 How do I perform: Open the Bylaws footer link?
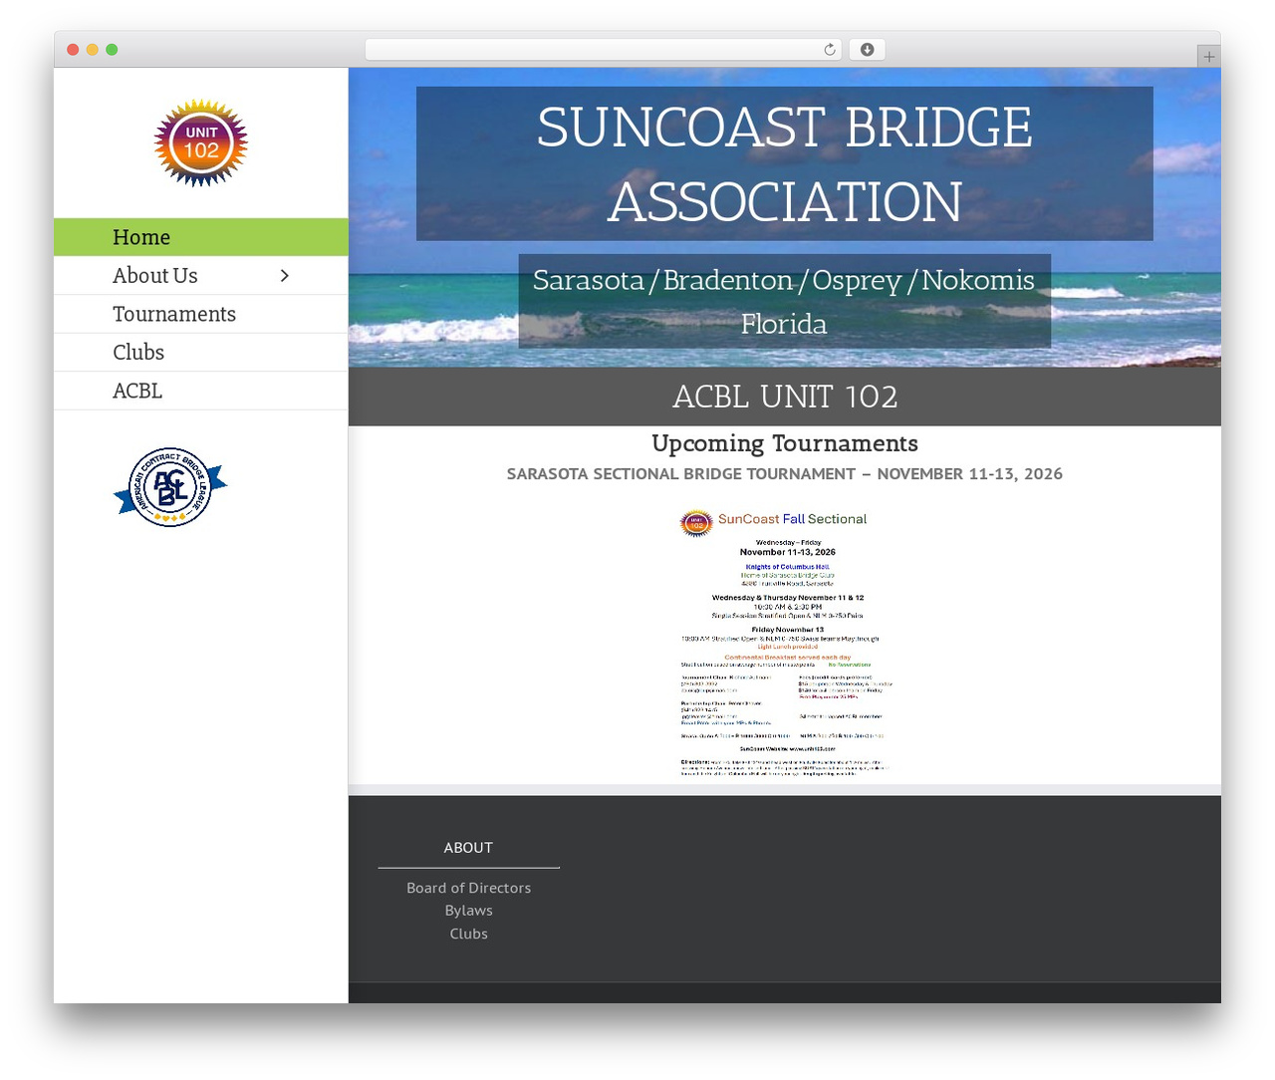468,911
